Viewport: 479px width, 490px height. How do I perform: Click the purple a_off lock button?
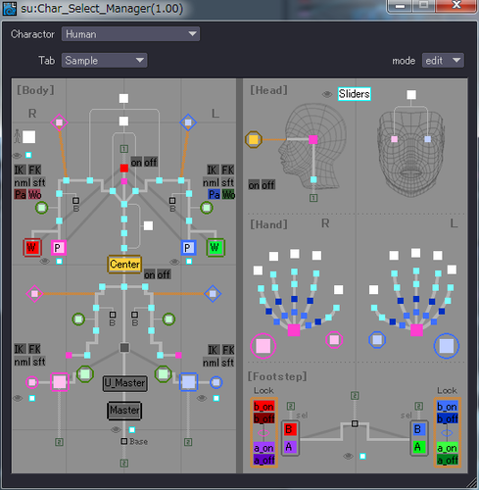263,460
